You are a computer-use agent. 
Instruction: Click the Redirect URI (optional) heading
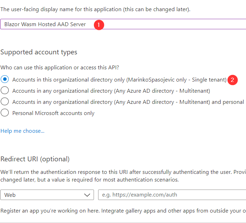click(35, 159)
